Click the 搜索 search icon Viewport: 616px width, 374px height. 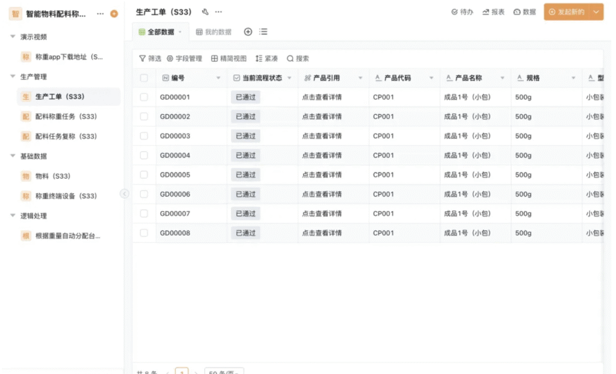(291, 58)
